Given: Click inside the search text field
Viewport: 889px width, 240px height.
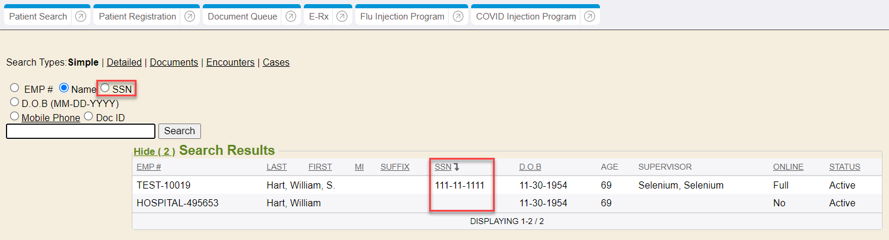Looking at the screenshot, I should 80,131.
